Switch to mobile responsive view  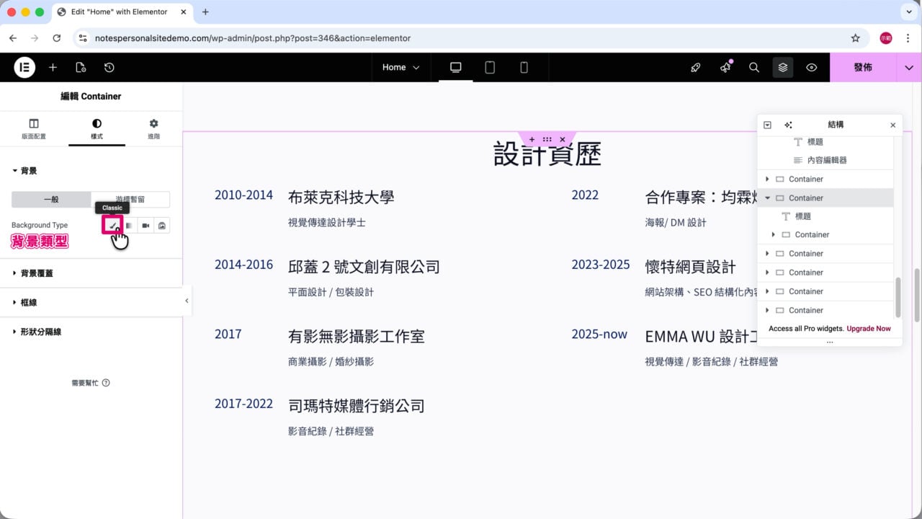[x=524, y=67]
